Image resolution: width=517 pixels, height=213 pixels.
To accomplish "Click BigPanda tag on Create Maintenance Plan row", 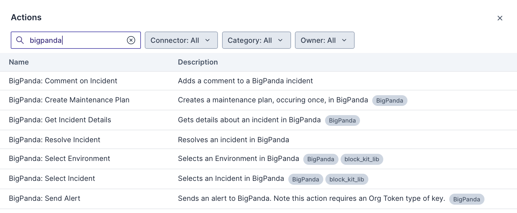I will click(390, 101).
